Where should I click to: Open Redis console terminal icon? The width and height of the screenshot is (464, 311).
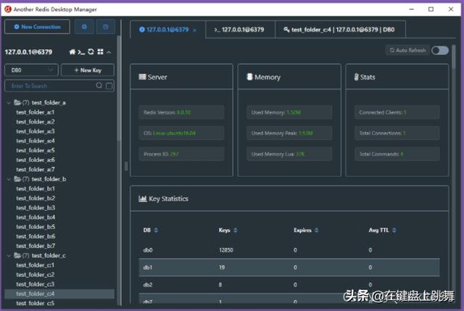click(81, 52)
